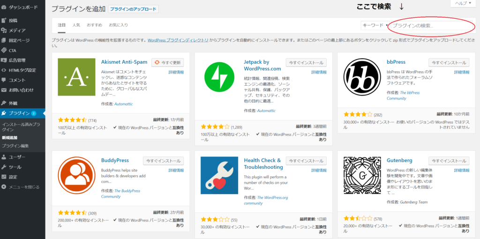The width and height of the screenshot is (480, 239).
Task: Open インストール済みプラグイン submenu item
Action: pyautogui.click(x=21, y=127)
